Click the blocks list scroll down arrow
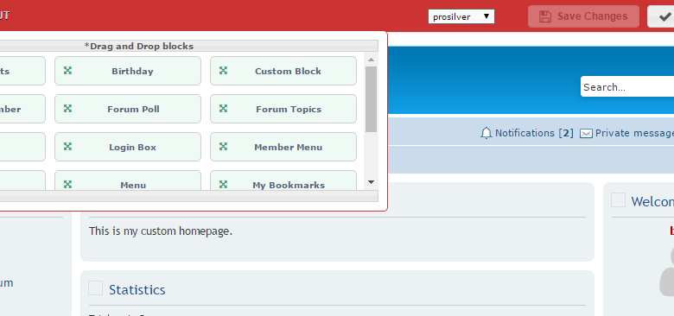 [x=371, y=182]
